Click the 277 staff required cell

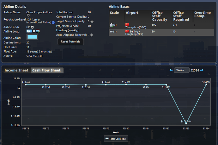(x=175, y=25)
